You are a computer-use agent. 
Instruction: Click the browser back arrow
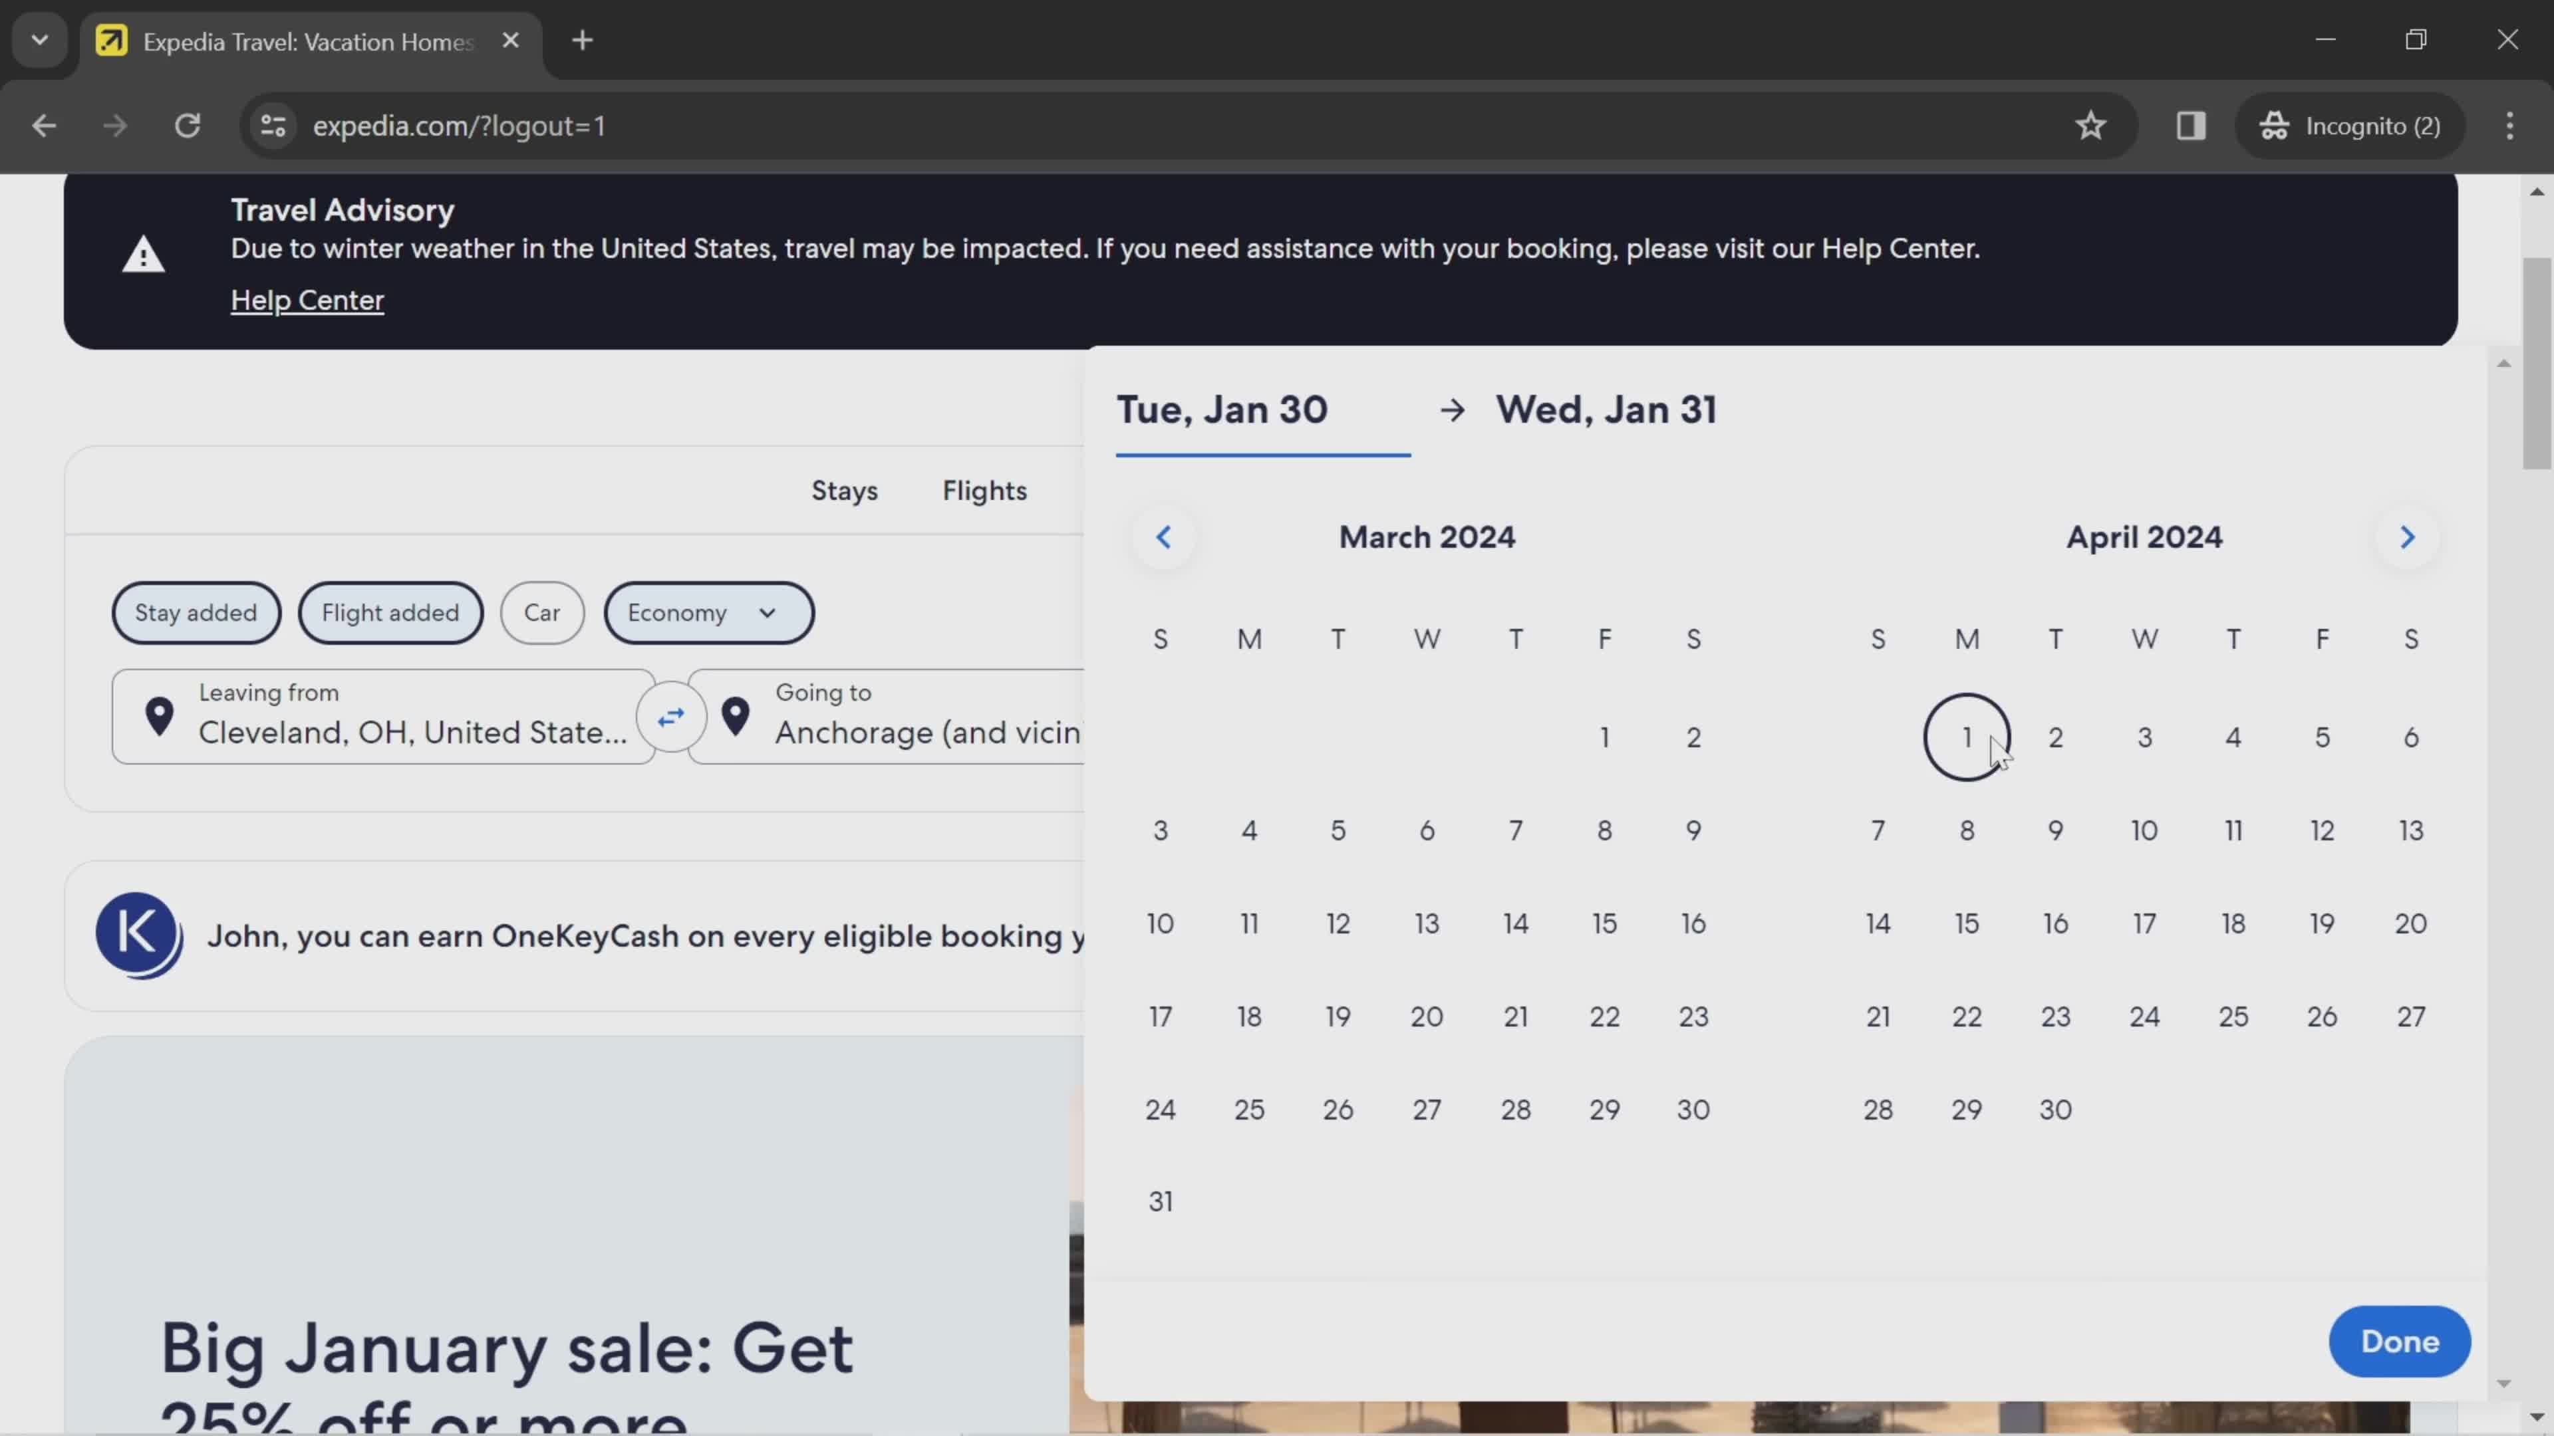[x=44, y=126]
